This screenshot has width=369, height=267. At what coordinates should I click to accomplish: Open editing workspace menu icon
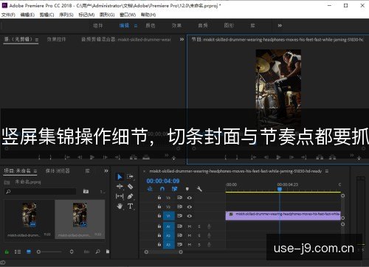136,26
